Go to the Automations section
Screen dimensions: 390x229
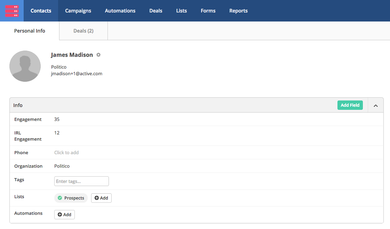click(x=120, y=11)
